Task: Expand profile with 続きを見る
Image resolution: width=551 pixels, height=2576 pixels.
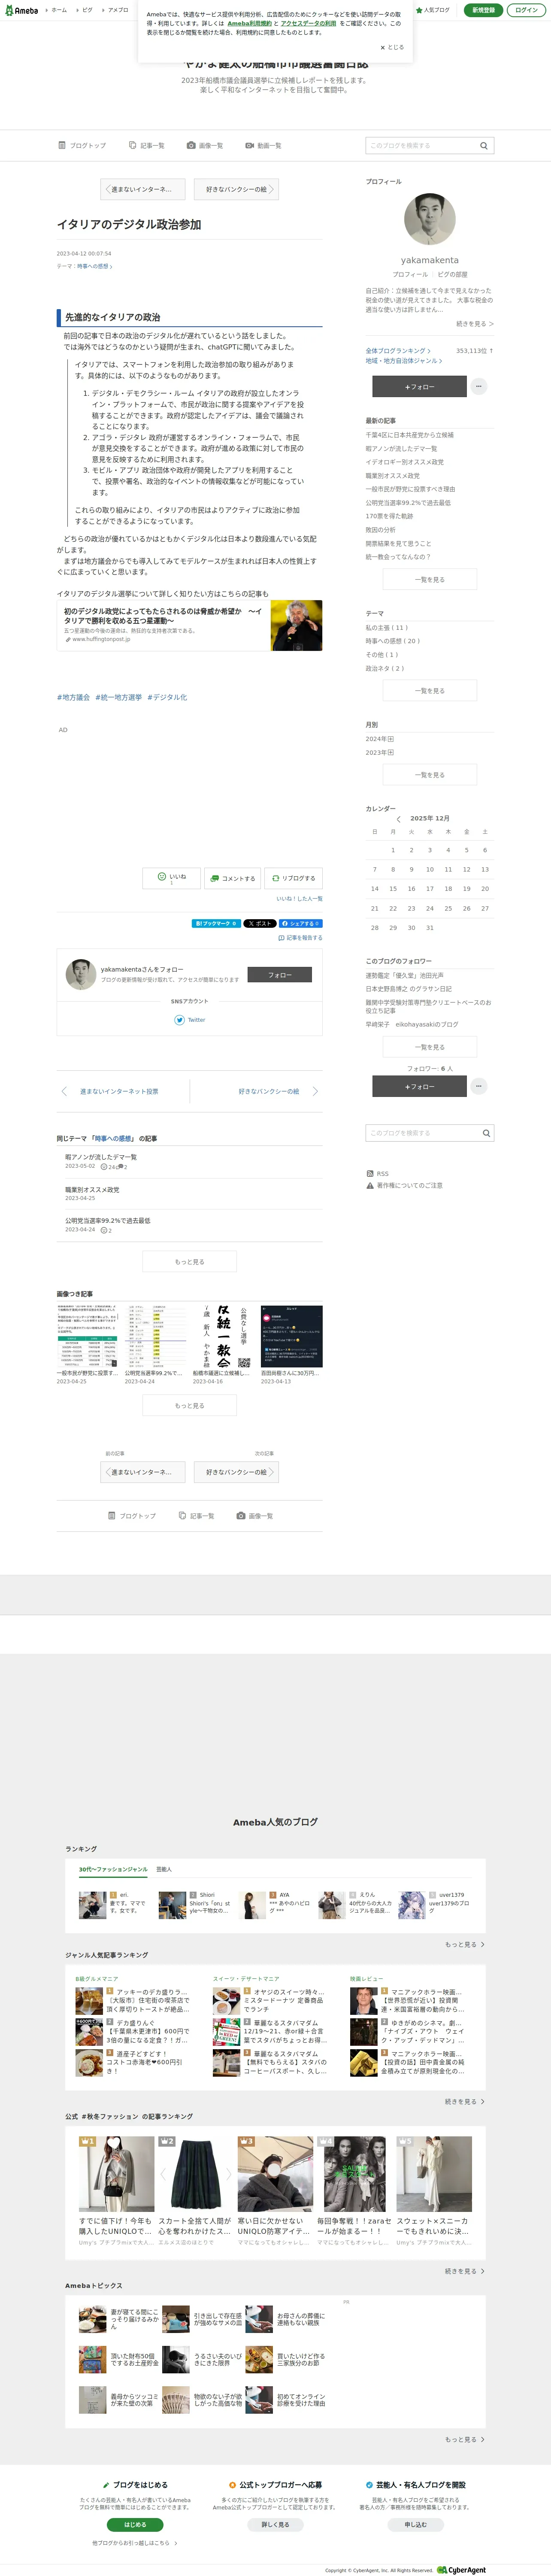Action: click(x=475, y=324)
